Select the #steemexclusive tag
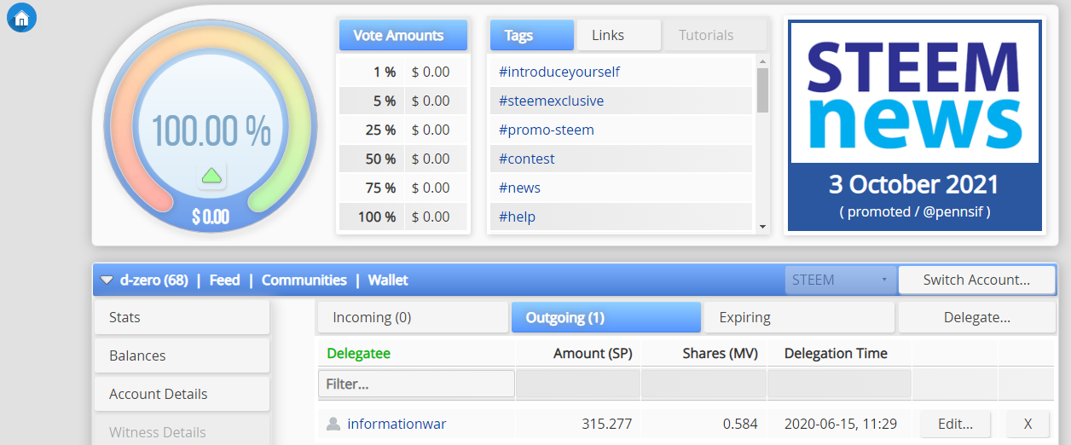This screenshot has height=445, width=1071. point(551,101)
